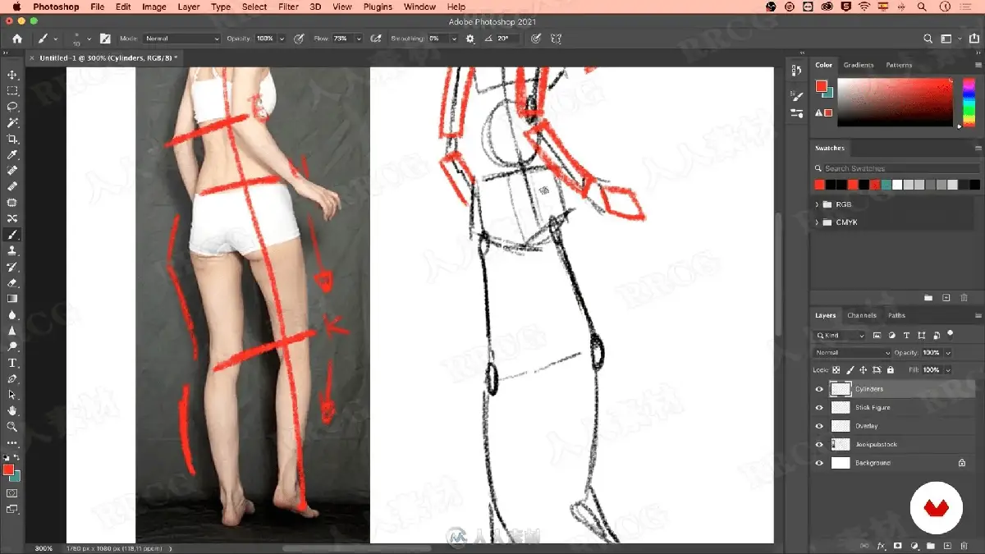Screen dimensions: 985x554
Task: Add a layer mask
Action: tap(898, 545)
